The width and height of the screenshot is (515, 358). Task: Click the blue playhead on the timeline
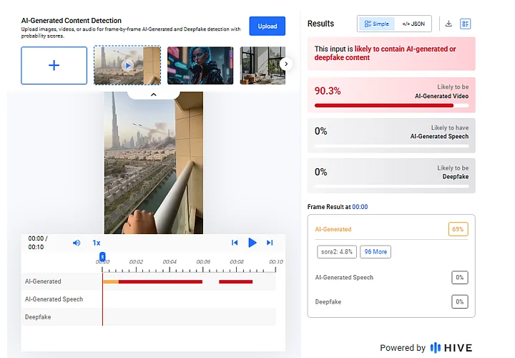[102, 256]
